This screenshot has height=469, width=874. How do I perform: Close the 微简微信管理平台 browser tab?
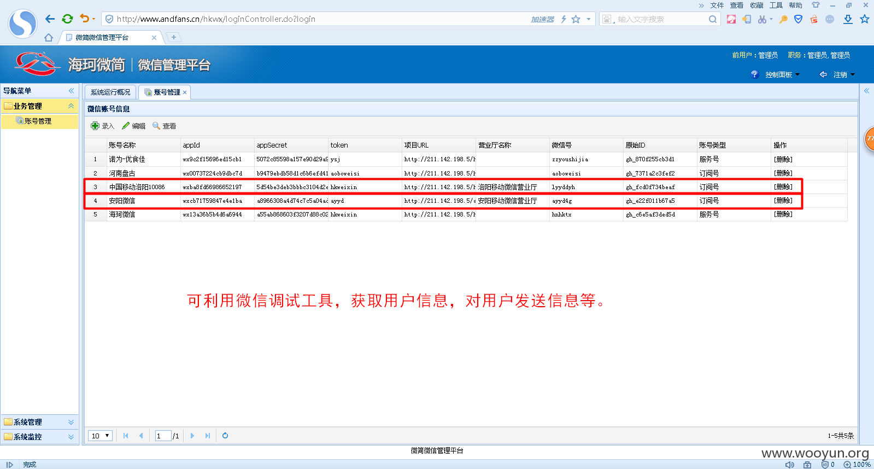point(154,38)
